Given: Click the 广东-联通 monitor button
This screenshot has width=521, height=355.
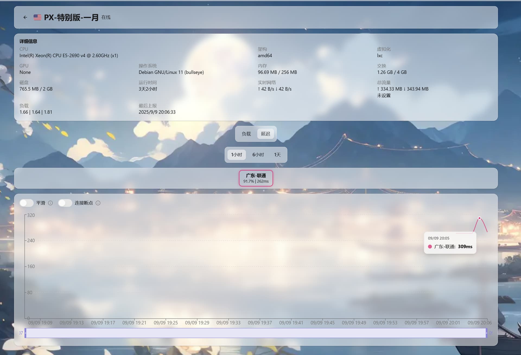Looking at the screenshot, I should (x=256, y=178).
